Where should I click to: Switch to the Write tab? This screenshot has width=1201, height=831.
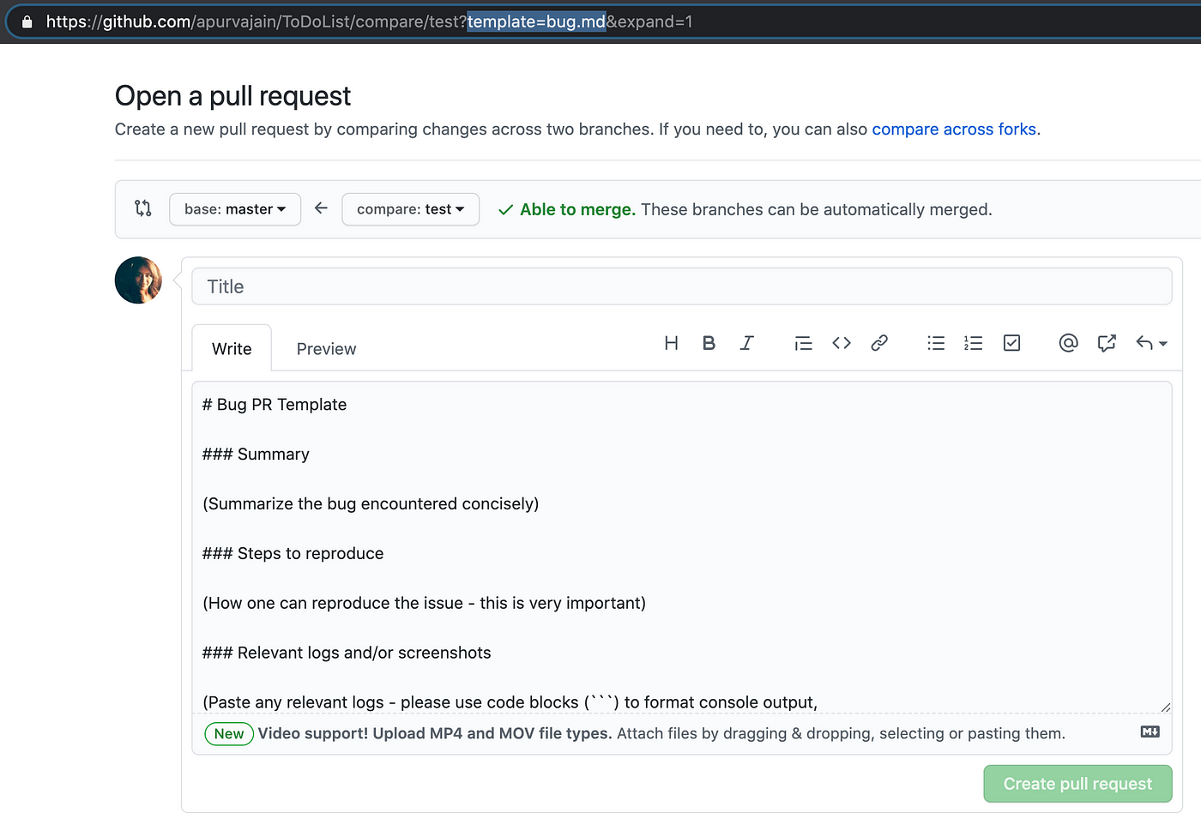[x=232, y=348]
